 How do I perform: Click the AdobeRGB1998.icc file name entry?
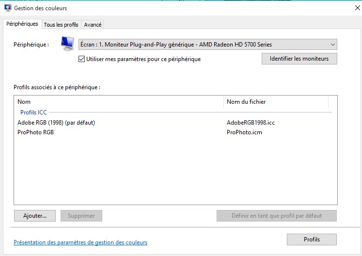pos(251,123)
